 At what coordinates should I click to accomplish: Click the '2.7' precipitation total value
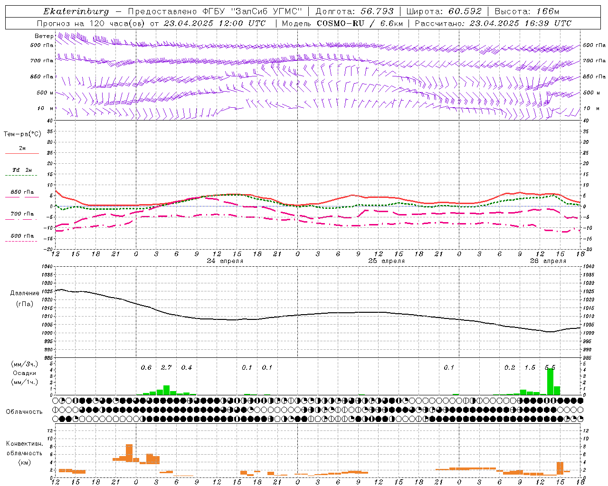(166, 368)
